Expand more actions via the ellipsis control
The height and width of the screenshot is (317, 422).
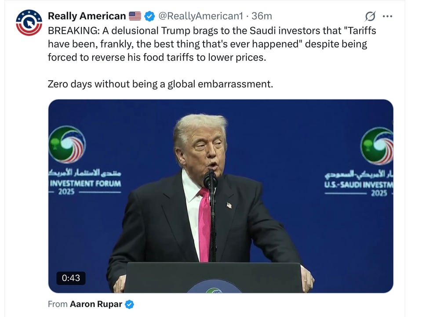[x=387, y=16]
